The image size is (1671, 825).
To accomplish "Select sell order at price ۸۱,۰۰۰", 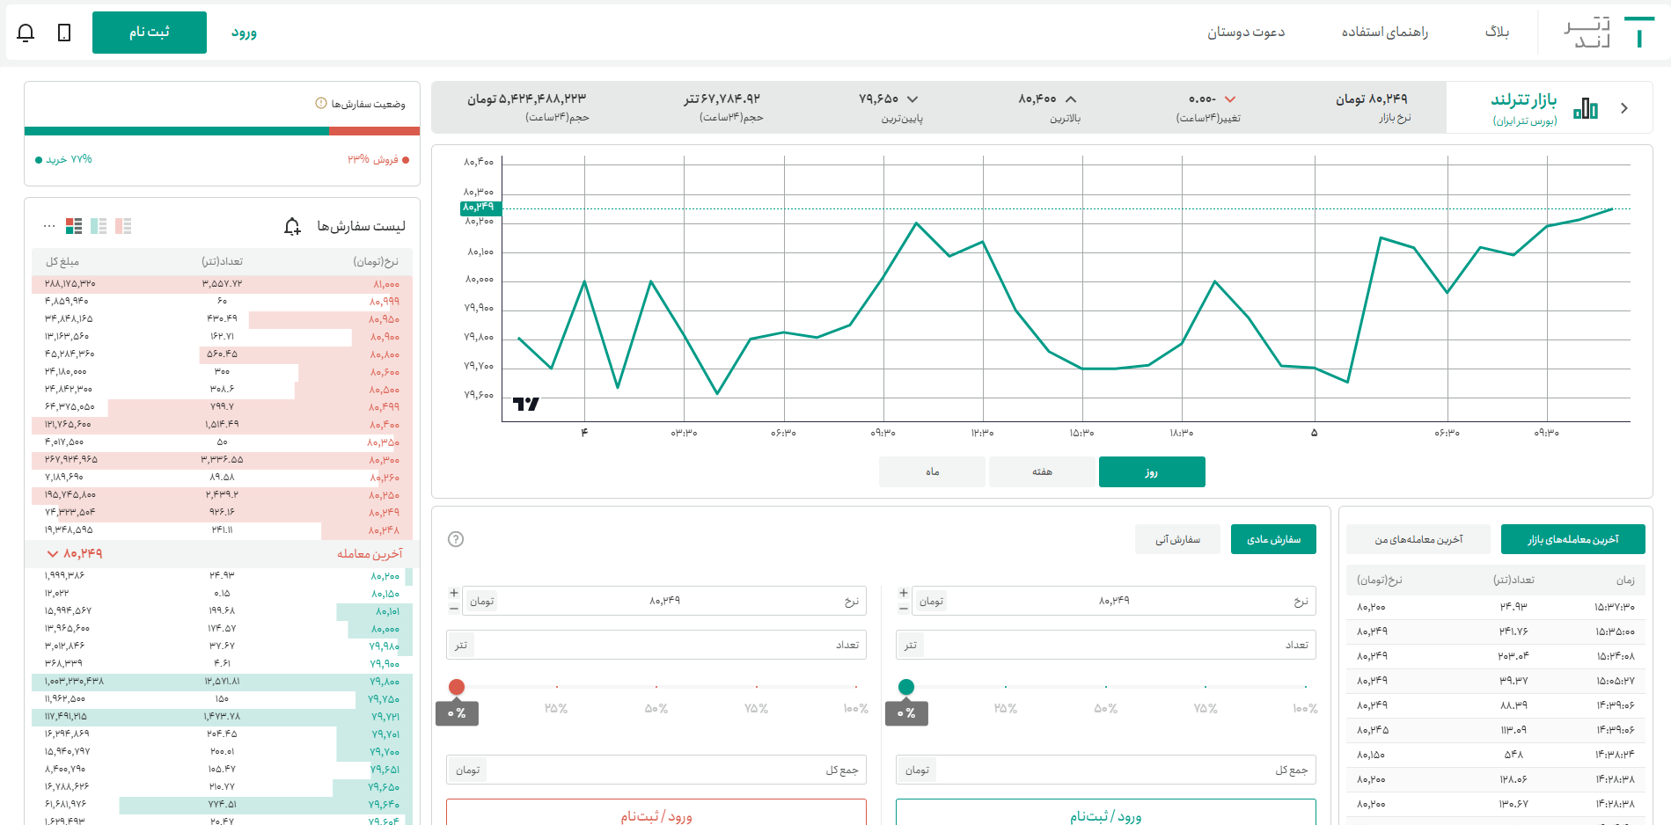I will coord(222,284).
